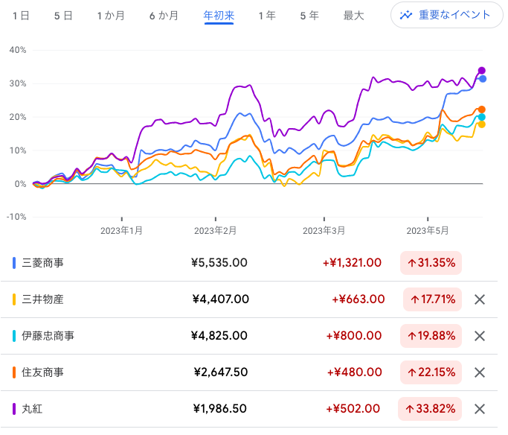Click the sparkle chart icon in 重要なイベント

tap(405, 15)
